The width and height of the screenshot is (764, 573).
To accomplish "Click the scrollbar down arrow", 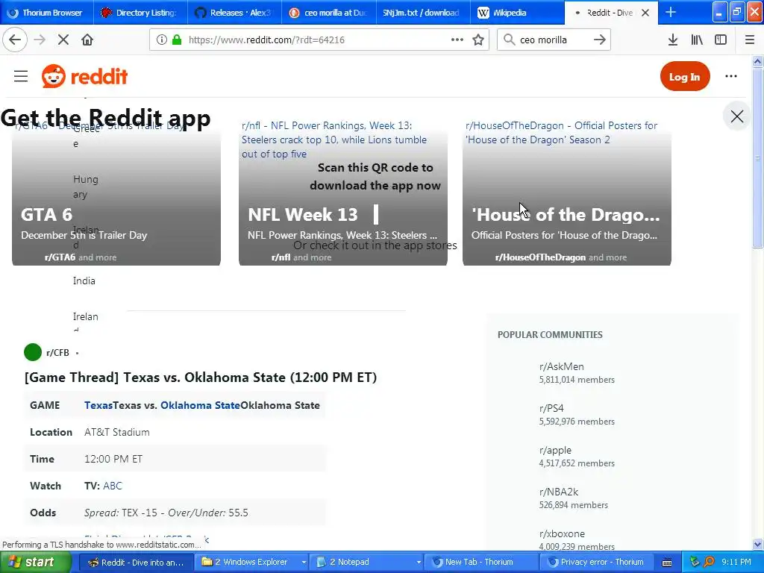I will click(x=757, y=544).
